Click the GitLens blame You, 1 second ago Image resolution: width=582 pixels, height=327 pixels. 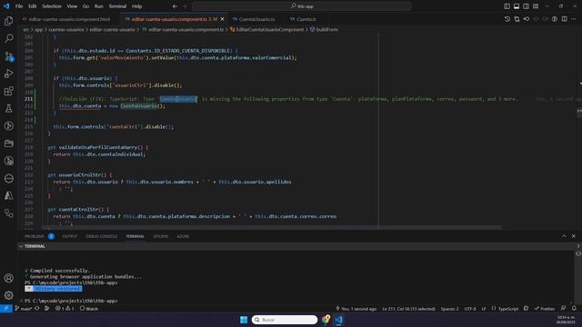pyautogui.click(x=356, y=309)
